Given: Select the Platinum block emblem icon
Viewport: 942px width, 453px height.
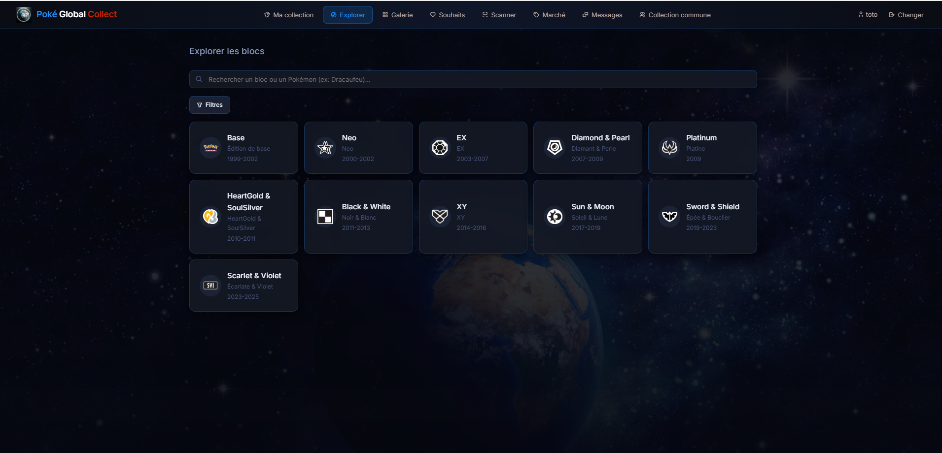Looking at the screenshot, I should 669,148.
